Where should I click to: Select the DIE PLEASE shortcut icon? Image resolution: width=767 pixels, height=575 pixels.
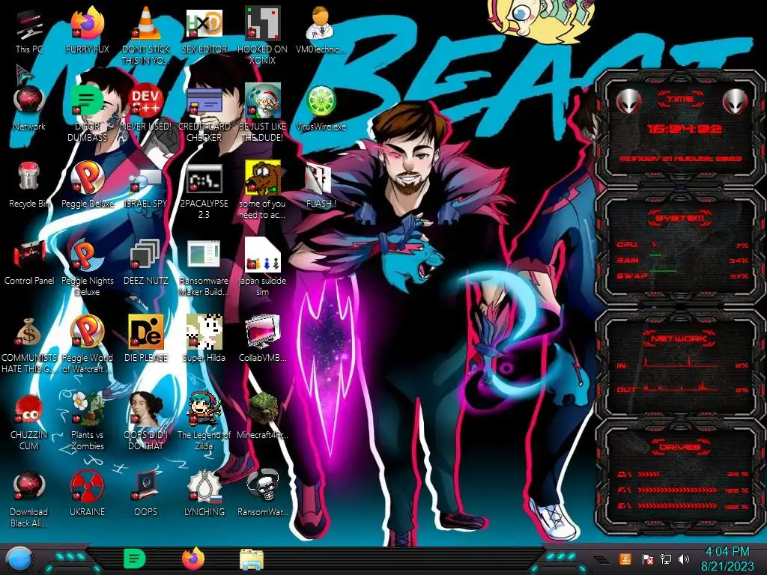point(146,332)
